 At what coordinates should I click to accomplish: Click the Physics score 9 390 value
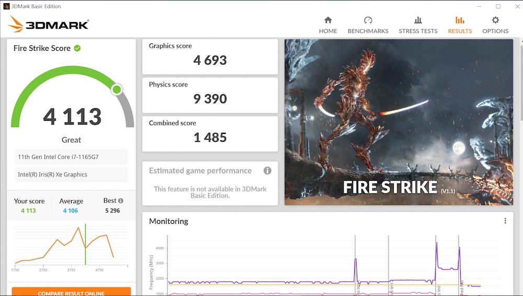[x=210, y=99]
